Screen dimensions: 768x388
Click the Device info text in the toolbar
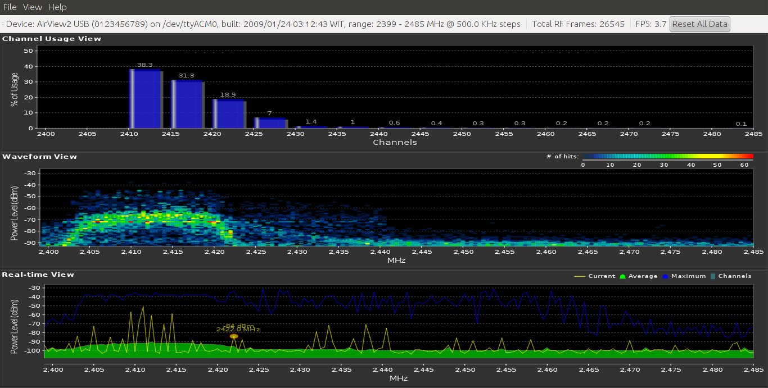(x=263, y=24)
